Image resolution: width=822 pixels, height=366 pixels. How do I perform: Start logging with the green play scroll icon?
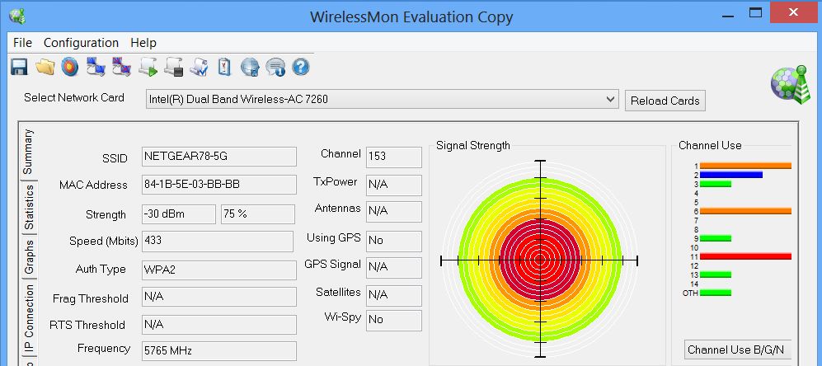[x=148, y=67]
